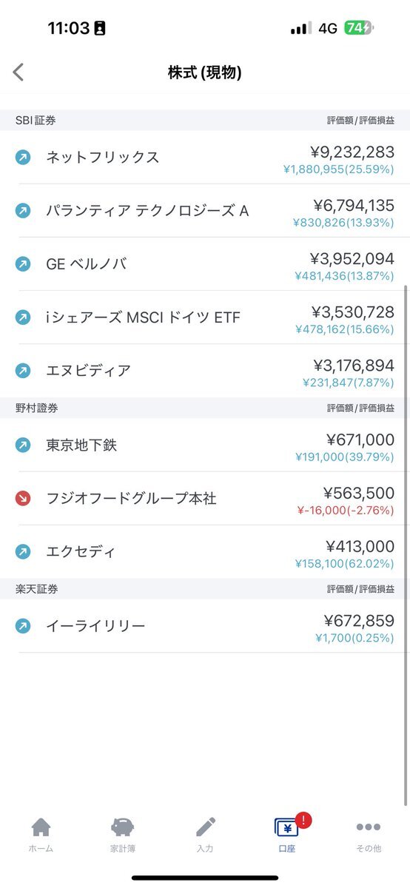Screen dimensions: 410x888
Task: Tap the up-arrow icon beside エヌビディア
Action: [23, 370]
